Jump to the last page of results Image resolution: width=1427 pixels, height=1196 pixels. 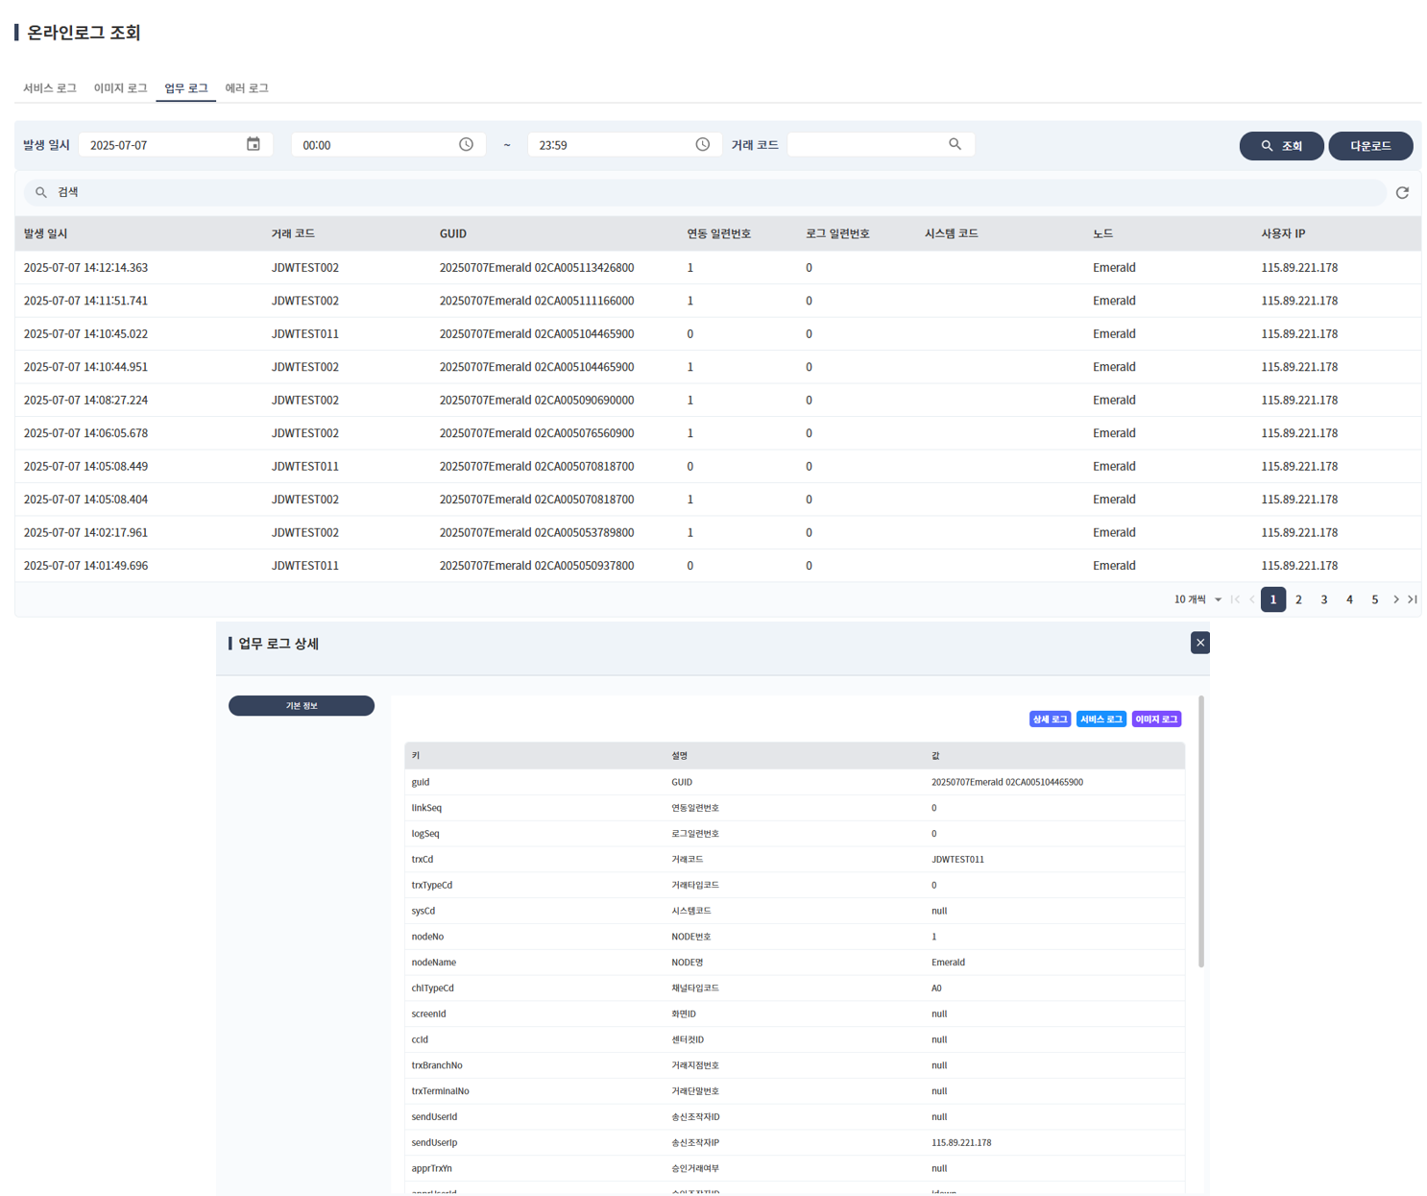pos(1413,598)
